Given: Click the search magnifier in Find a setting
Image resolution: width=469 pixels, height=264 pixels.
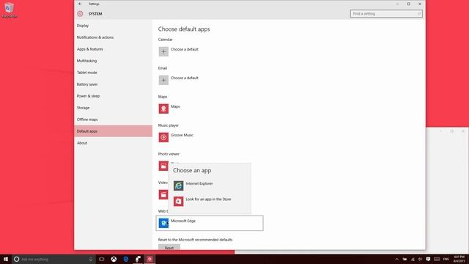Looking at the screenshot, I should point(418,14).
